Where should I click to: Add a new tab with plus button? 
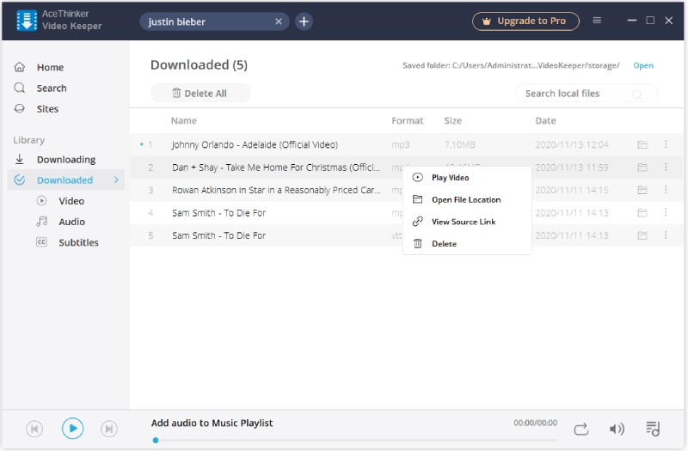click(x=304, y=21)
